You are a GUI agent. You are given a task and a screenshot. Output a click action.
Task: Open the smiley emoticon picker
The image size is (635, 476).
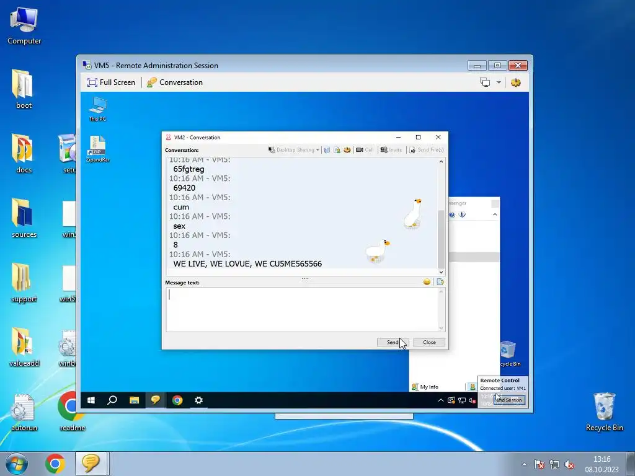click(427, 282)
